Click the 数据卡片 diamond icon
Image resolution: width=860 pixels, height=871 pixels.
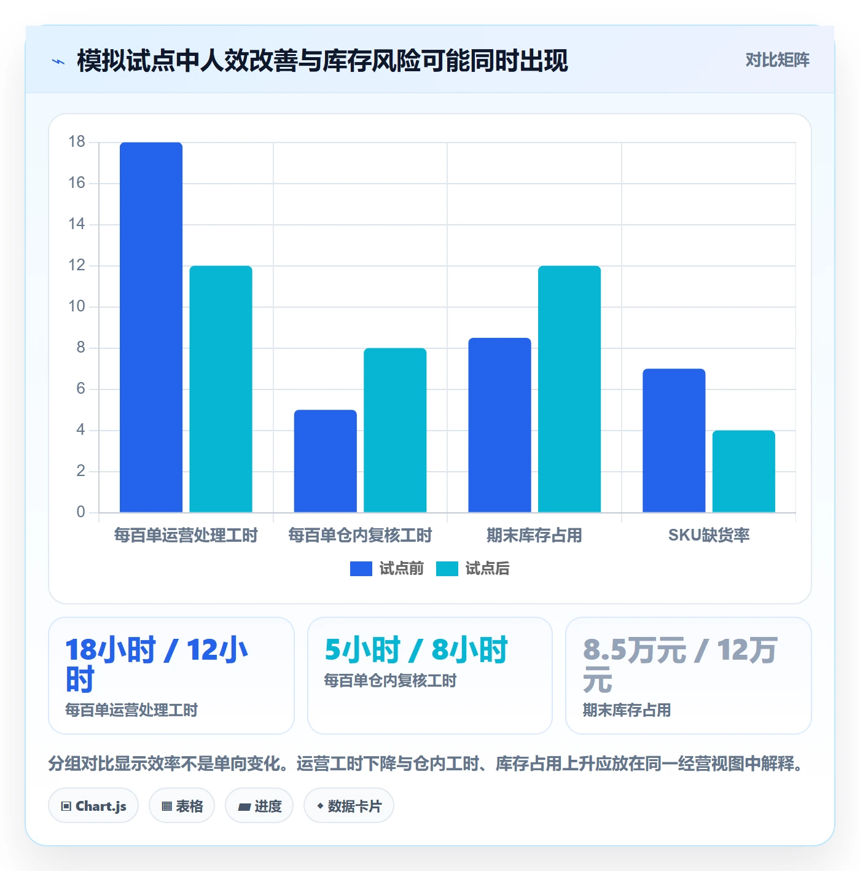coord(320,806)
